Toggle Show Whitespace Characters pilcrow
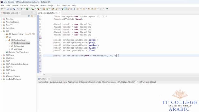The height and width of the screenshot is (112, 199). pyautogui.click(x=74, y=9)
